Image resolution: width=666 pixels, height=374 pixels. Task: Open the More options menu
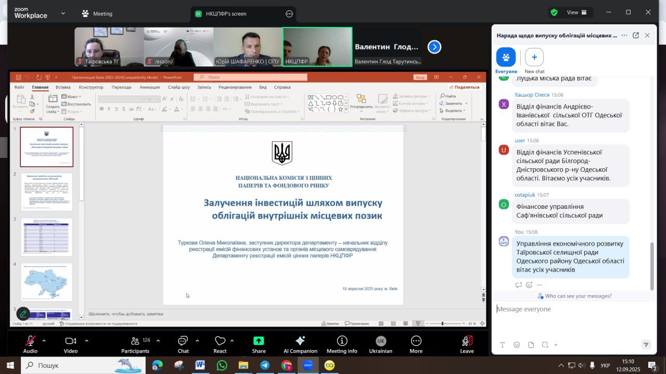[416, 341]
